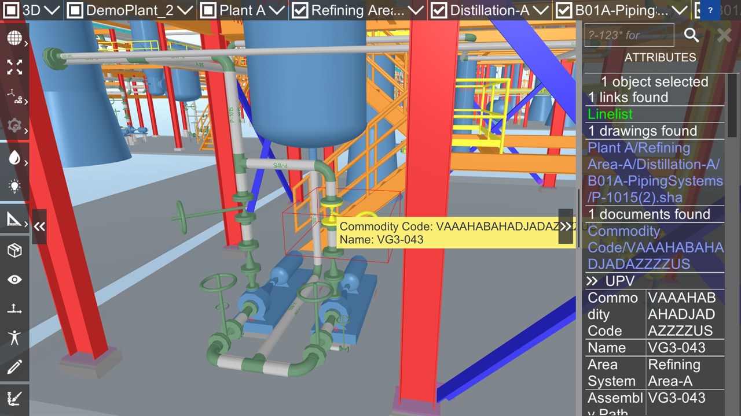Screen dimensions: 741x416
Task: Open the B01A-Piping dropdown chevron
Action: (x=681, y=10)
